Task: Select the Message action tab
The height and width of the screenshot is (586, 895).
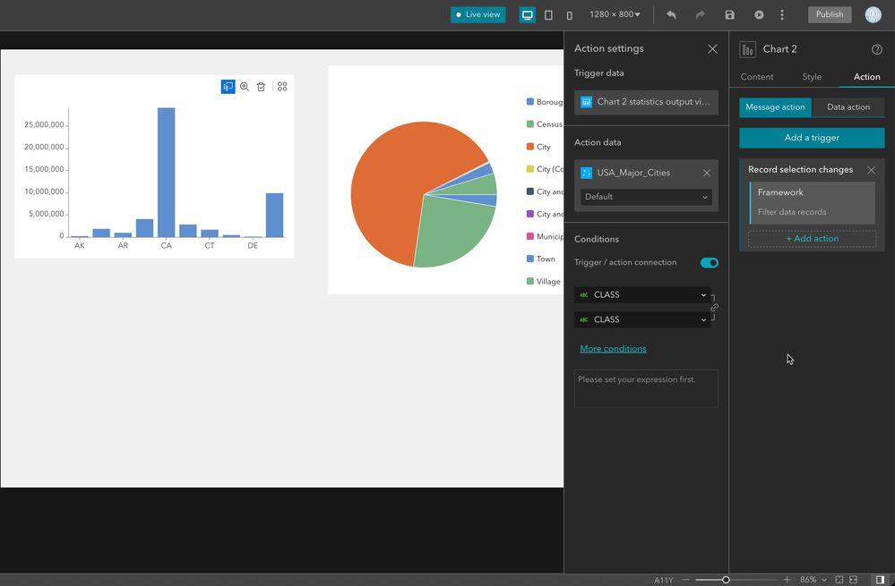Action: [x=775, y=107]
